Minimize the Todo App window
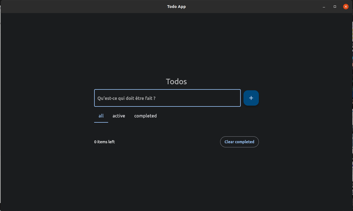 pyautogui.click(x=324, y=7)
